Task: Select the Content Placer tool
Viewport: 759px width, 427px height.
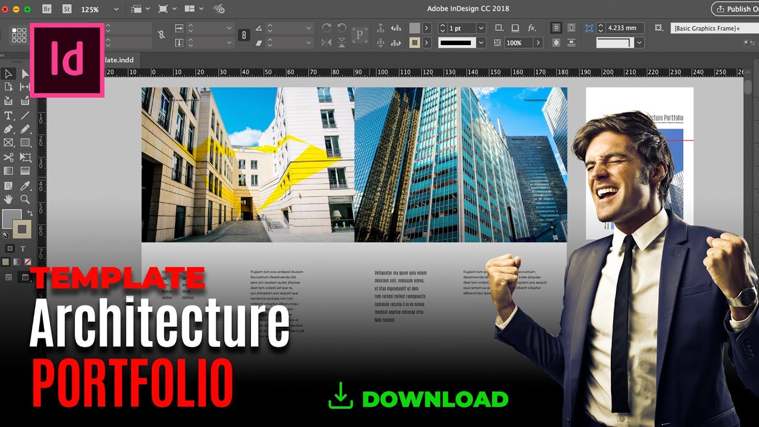Action: pyautogui.click(x=25, y=101)
